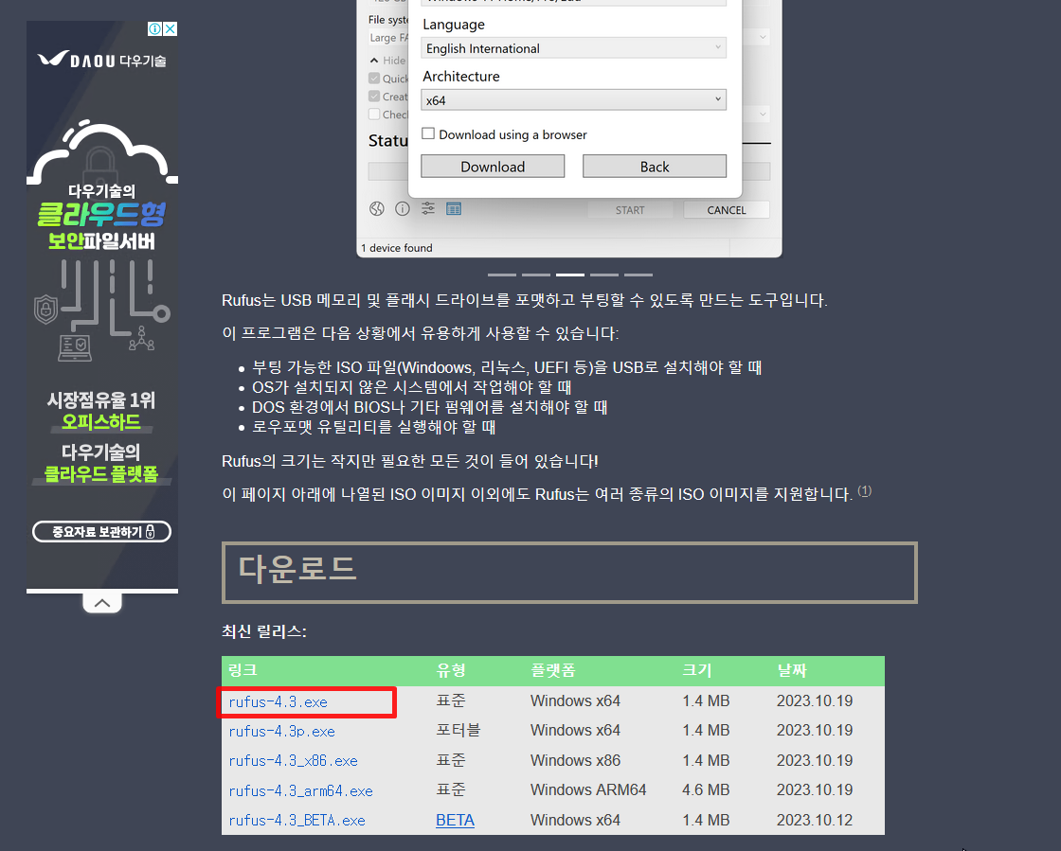Download rufus-4.3_x86.exe
Viewport: 1061px width, 851px height.
pos(293,761)
